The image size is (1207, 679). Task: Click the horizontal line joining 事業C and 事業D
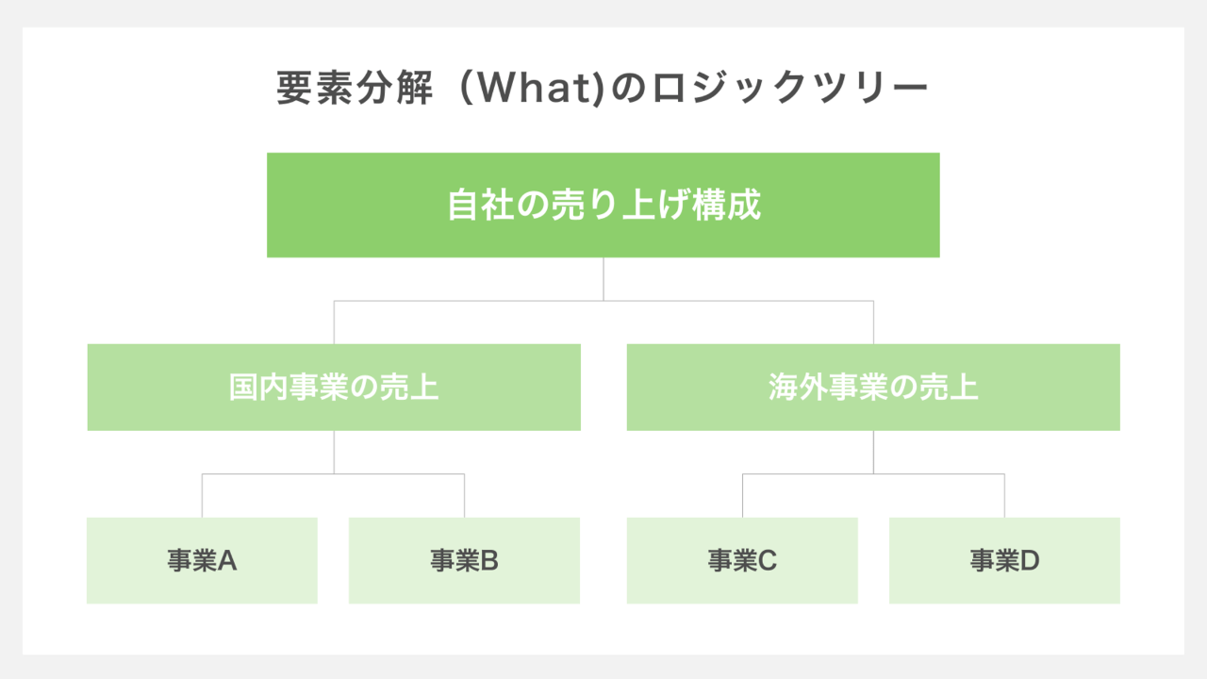coord(873,473)
